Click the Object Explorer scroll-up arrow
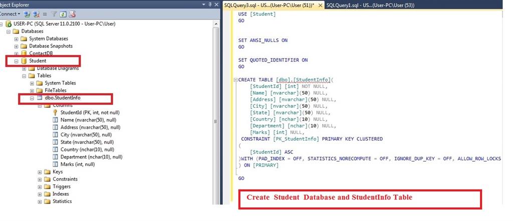The height and width of the screenshot is (221, 513). (215, 24)
